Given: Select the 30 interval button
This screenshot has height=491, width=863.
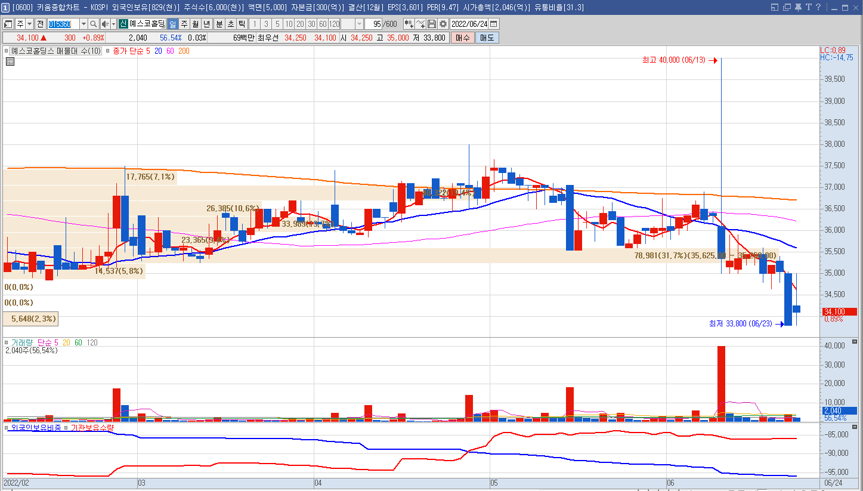Looking at the screenshot, I should [x=311, y=24].
